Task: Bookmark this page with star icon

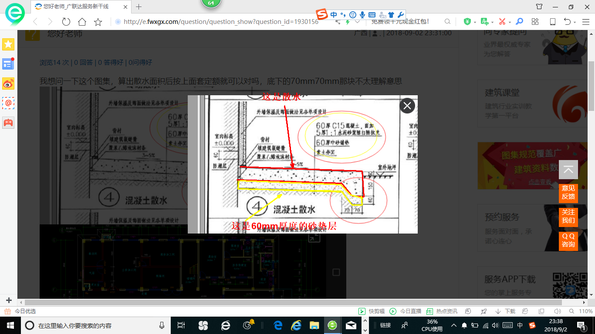Action: [x=98, y=22]
